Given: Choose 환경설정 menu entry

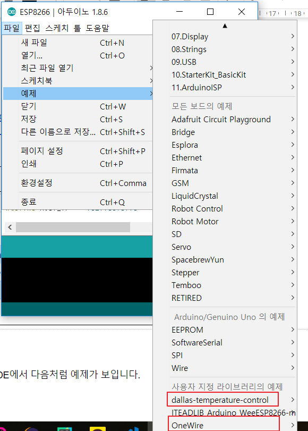Looking at the screenshot, I should coord(78,183).
